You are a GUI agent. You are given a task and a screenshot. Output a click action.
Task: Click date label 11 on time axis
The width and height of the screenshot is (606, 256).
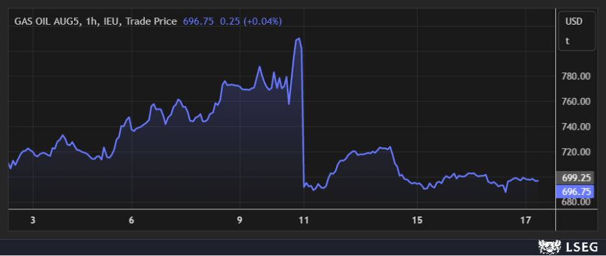(x=304, y=220)
